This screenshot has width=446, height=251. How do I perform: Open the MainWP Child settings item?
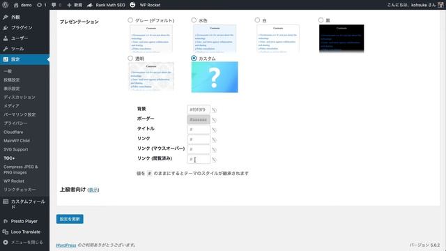17,141
